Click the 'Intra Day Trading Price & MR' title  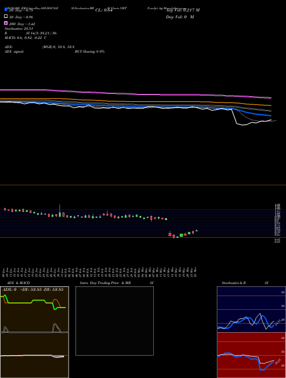pyautogui.click(x=105, y=283)
